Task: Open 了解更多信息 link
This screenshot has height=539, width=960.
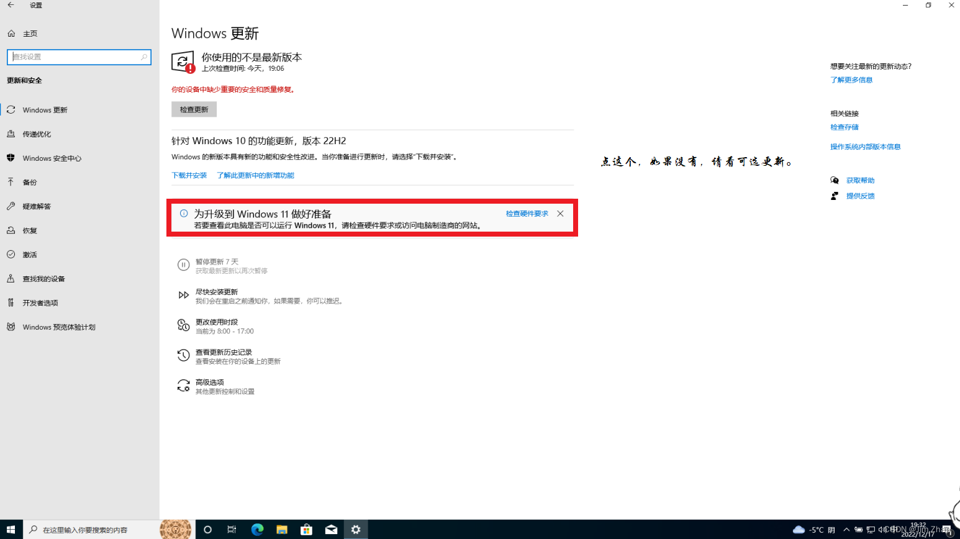Action: click(851, 80)
